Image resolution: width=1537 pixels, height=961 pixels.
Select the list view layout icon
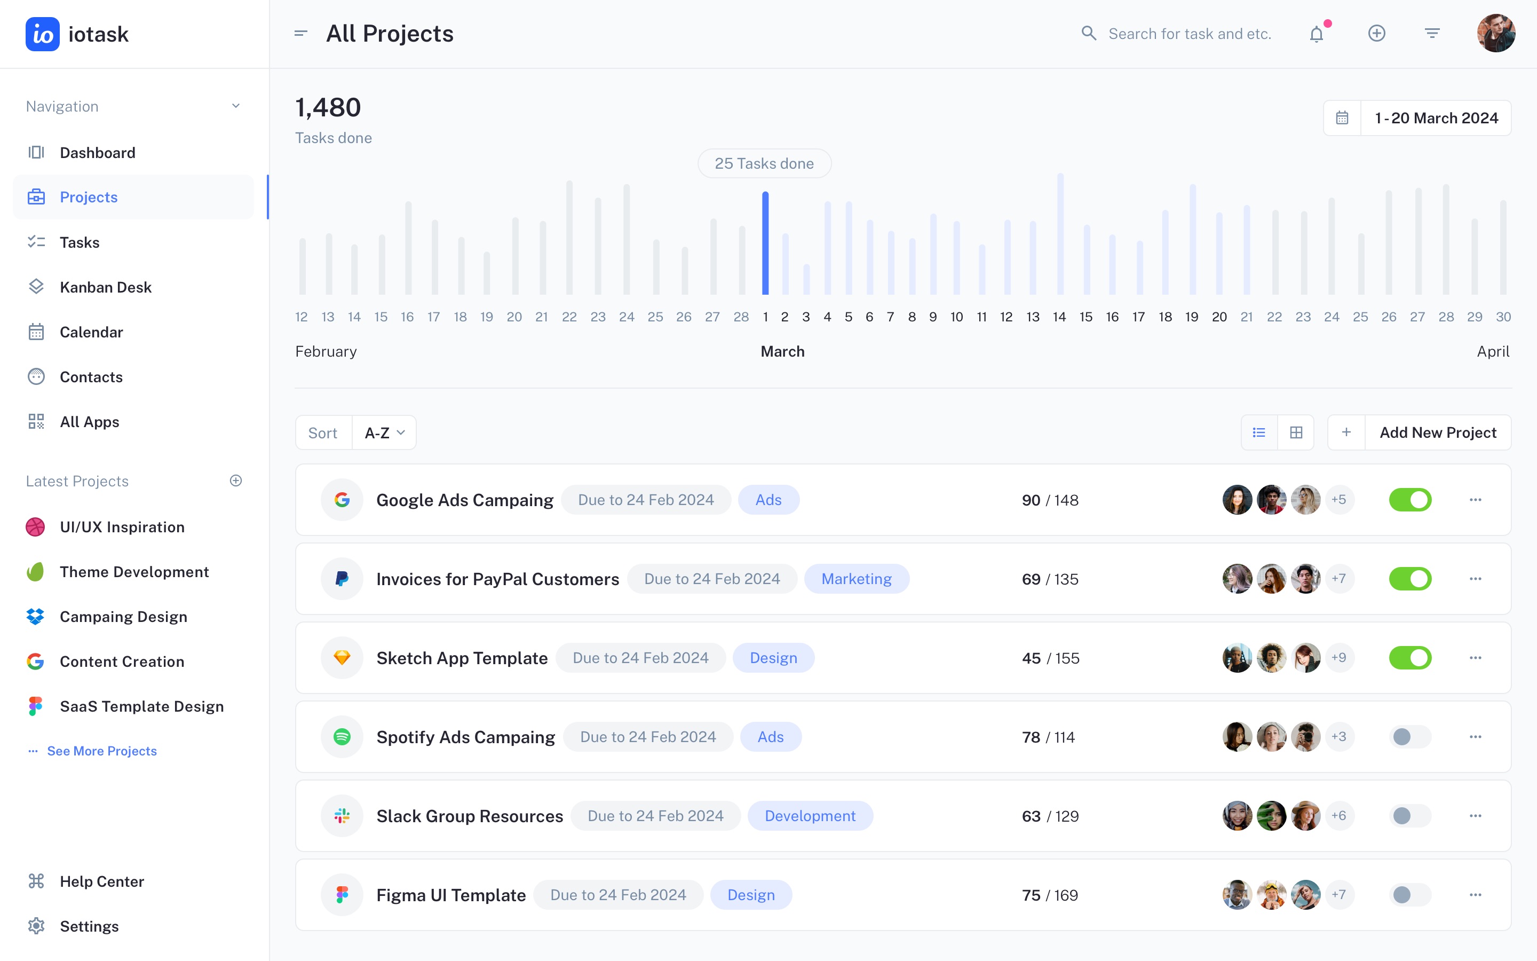coord(1259,433)
